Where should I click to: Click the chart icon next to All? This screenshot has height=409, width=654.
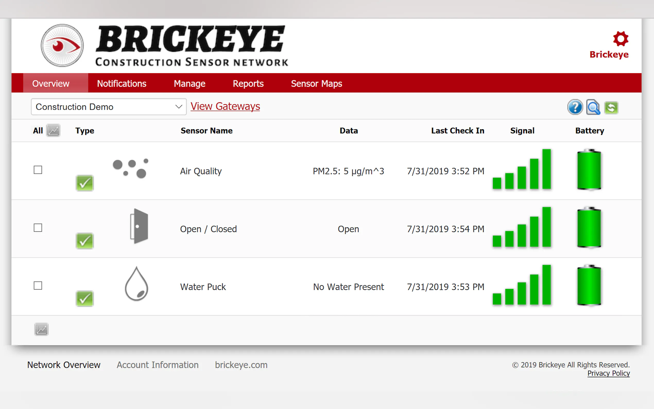(53, 131)
